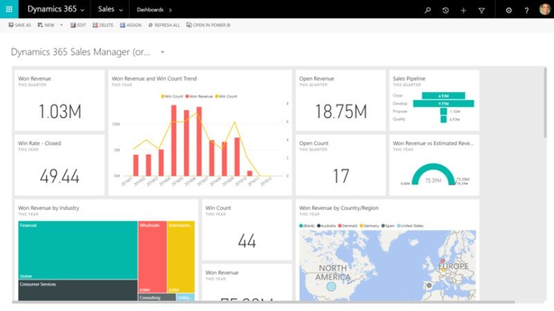Click the plus quick create icon
The width and height of the screenshot is (554, 311).
point(463,10)
